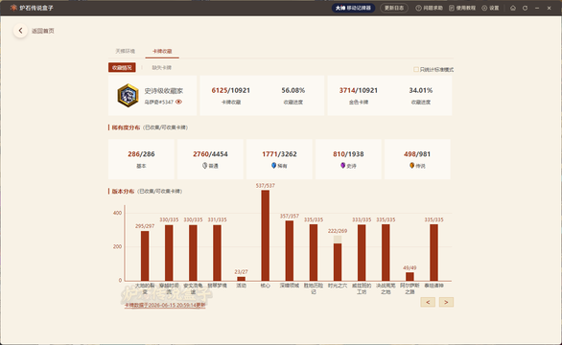
Task: Click the small 49/49 chart bar
Action: [x=410, y=277]
